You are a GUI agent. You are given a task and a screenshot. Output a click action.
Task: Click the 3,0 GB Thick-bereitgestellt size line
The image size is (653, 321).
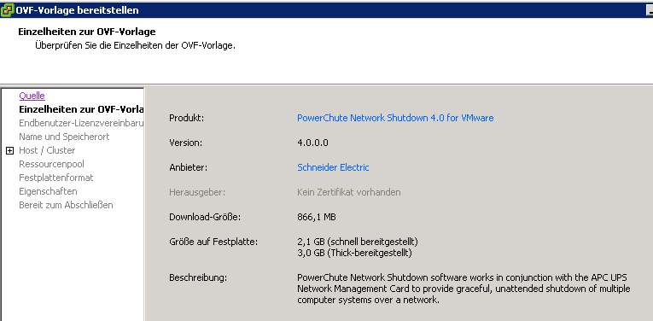(x=354, y=253)
